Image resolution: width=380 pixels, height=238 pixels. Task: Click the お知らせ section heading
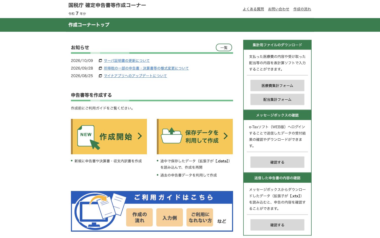(80, 48)
